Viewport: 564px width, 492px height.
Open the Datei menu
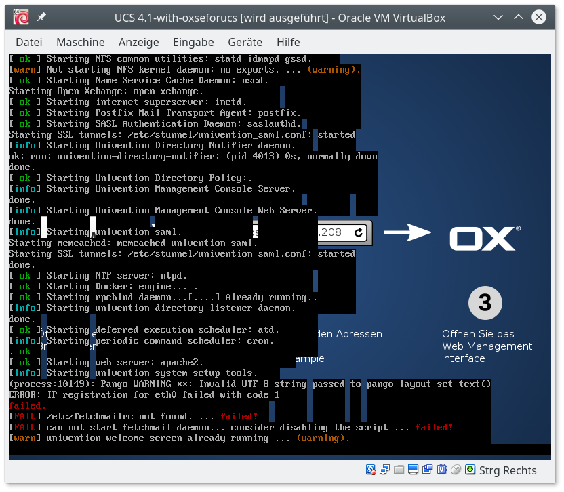28,42
